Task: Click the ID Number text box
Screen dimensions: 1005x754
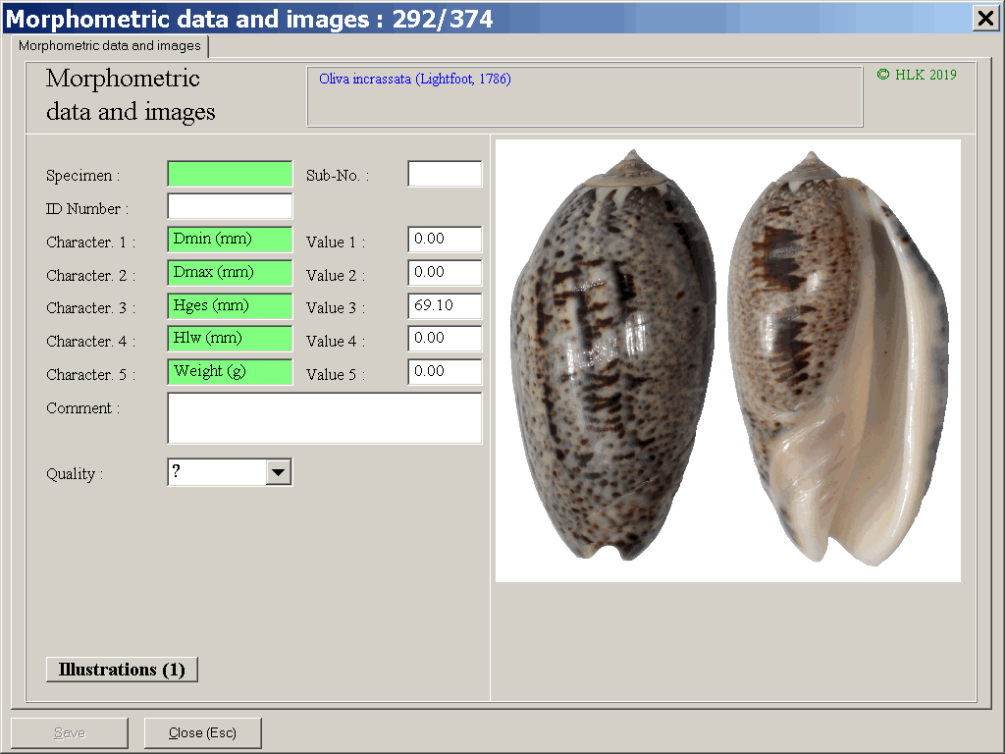Action: point(230,207)
